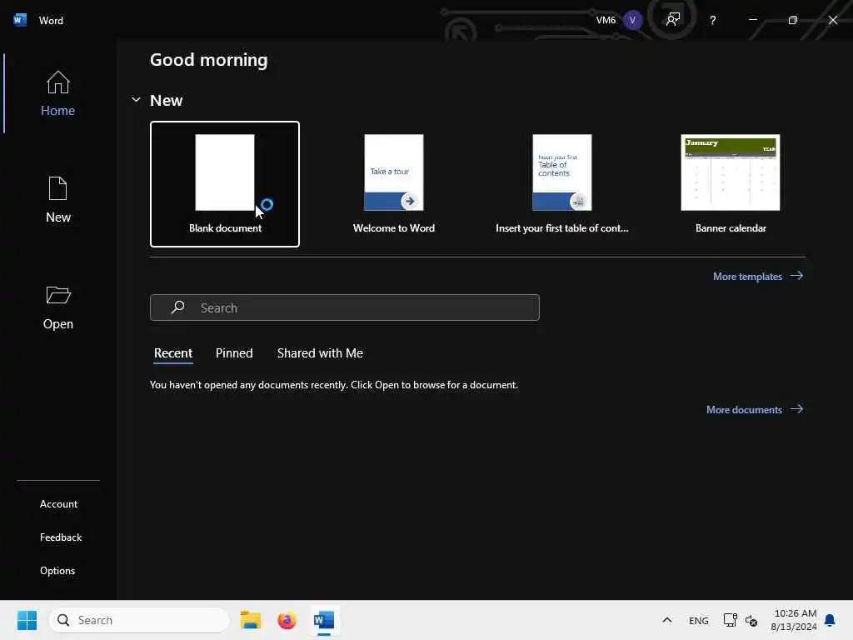The height and width of the screenshot is (640, 853).
Task: Open Help question mark icon
Action: (x=713, y=20)
